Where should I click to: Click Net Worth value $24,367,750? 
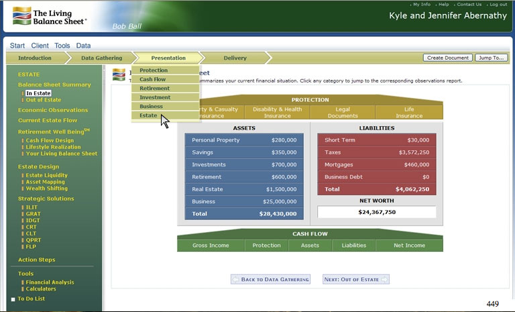point(377,212)
